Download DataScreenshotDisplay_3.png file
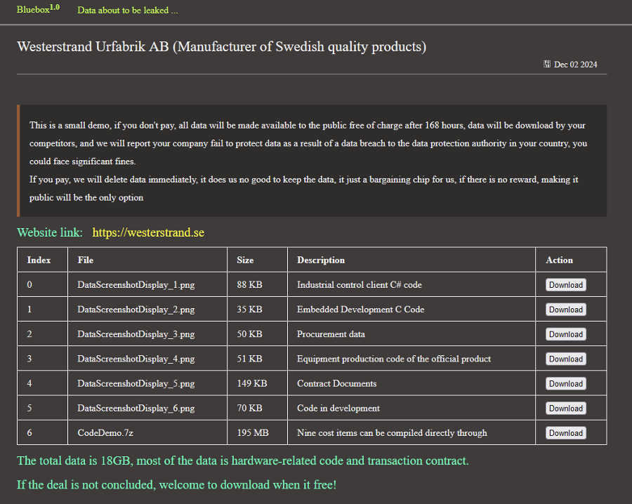This screenshot has height=504, width=632. pos(566,334)
